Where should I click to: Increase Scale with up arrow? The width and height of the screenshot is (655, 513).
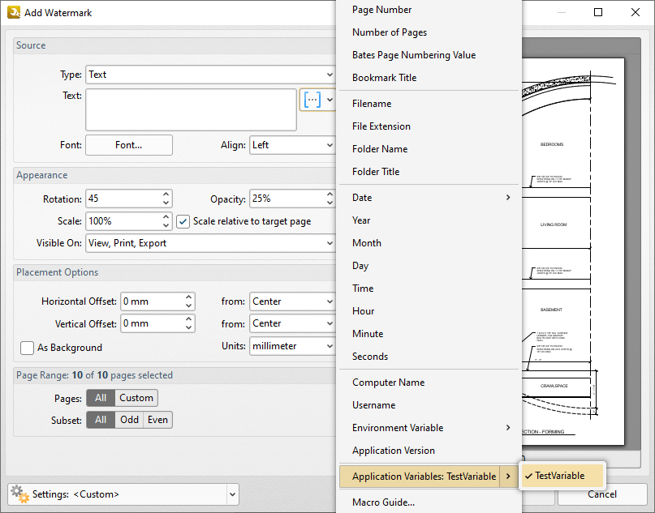[x=166, y=217]
